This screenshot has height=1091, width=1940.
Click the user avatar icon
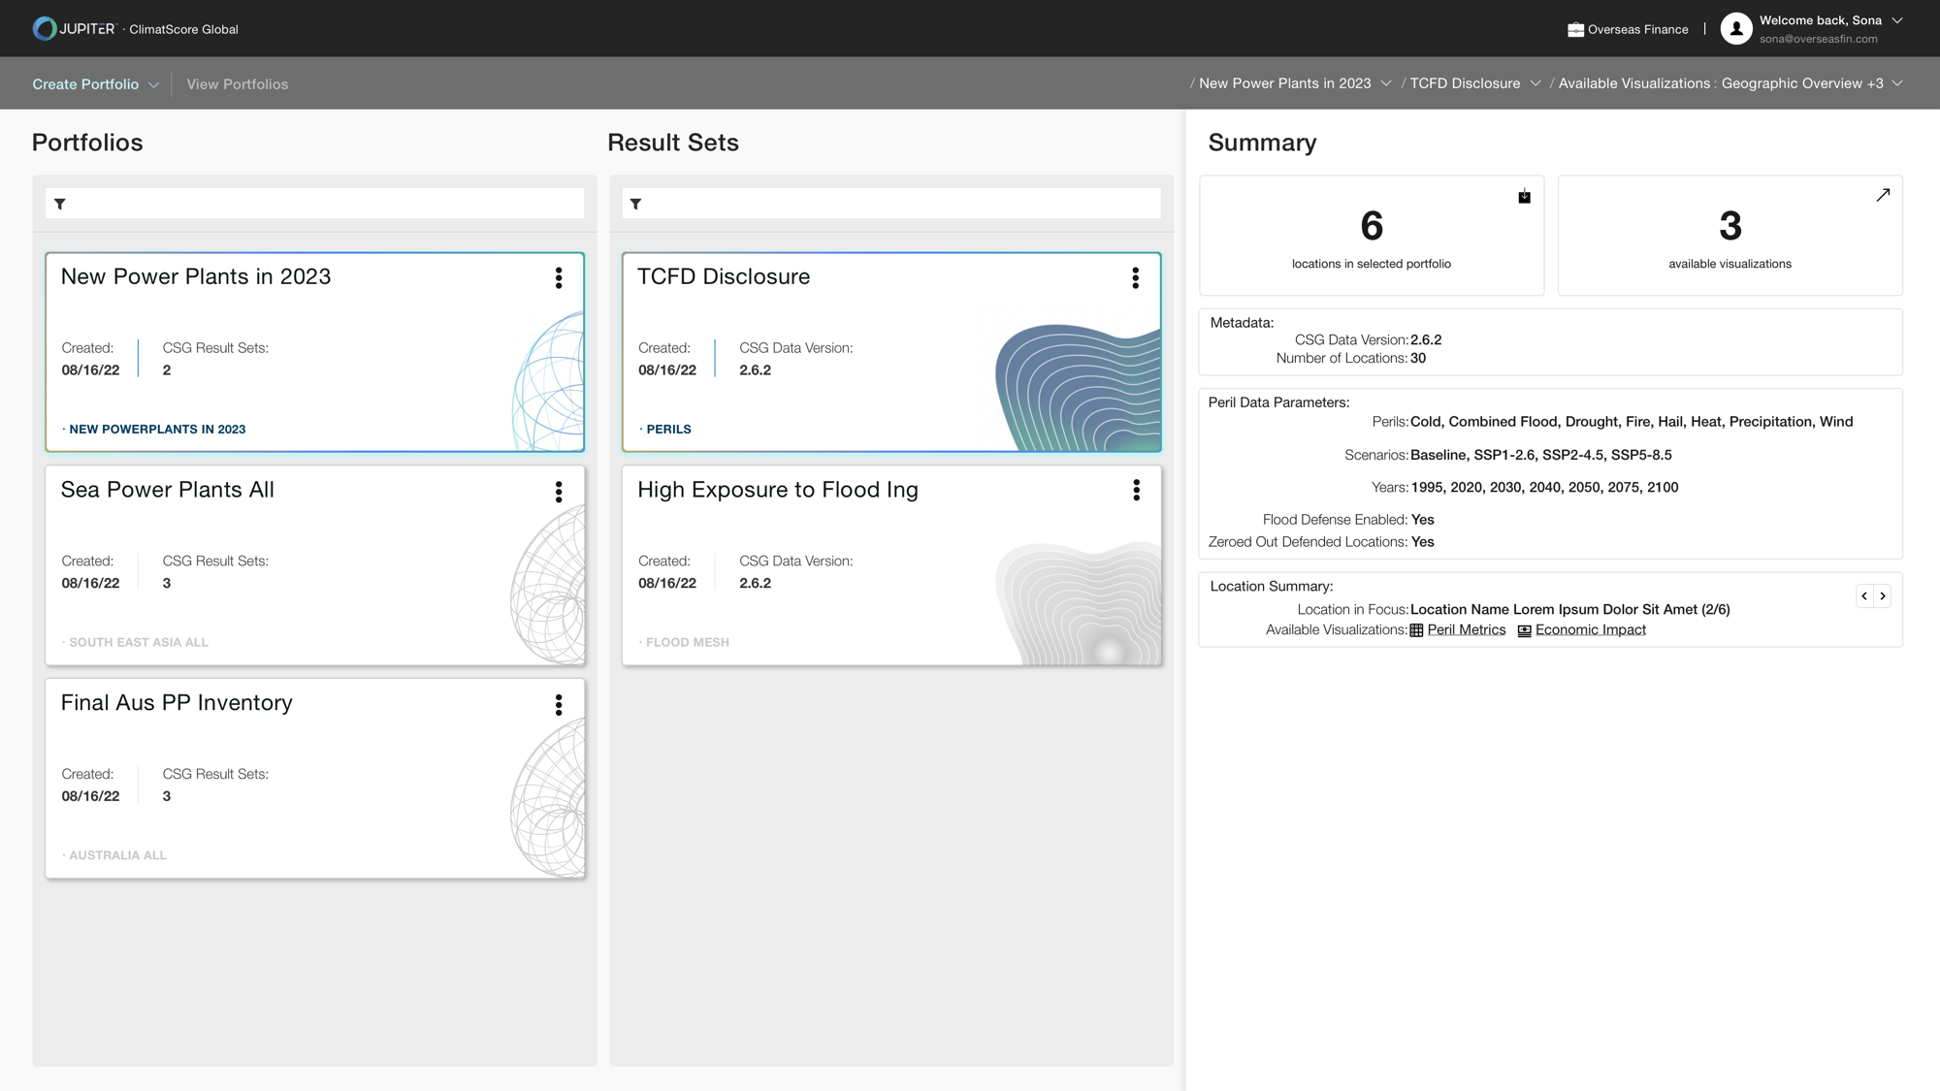click(x=1736, y=29)
